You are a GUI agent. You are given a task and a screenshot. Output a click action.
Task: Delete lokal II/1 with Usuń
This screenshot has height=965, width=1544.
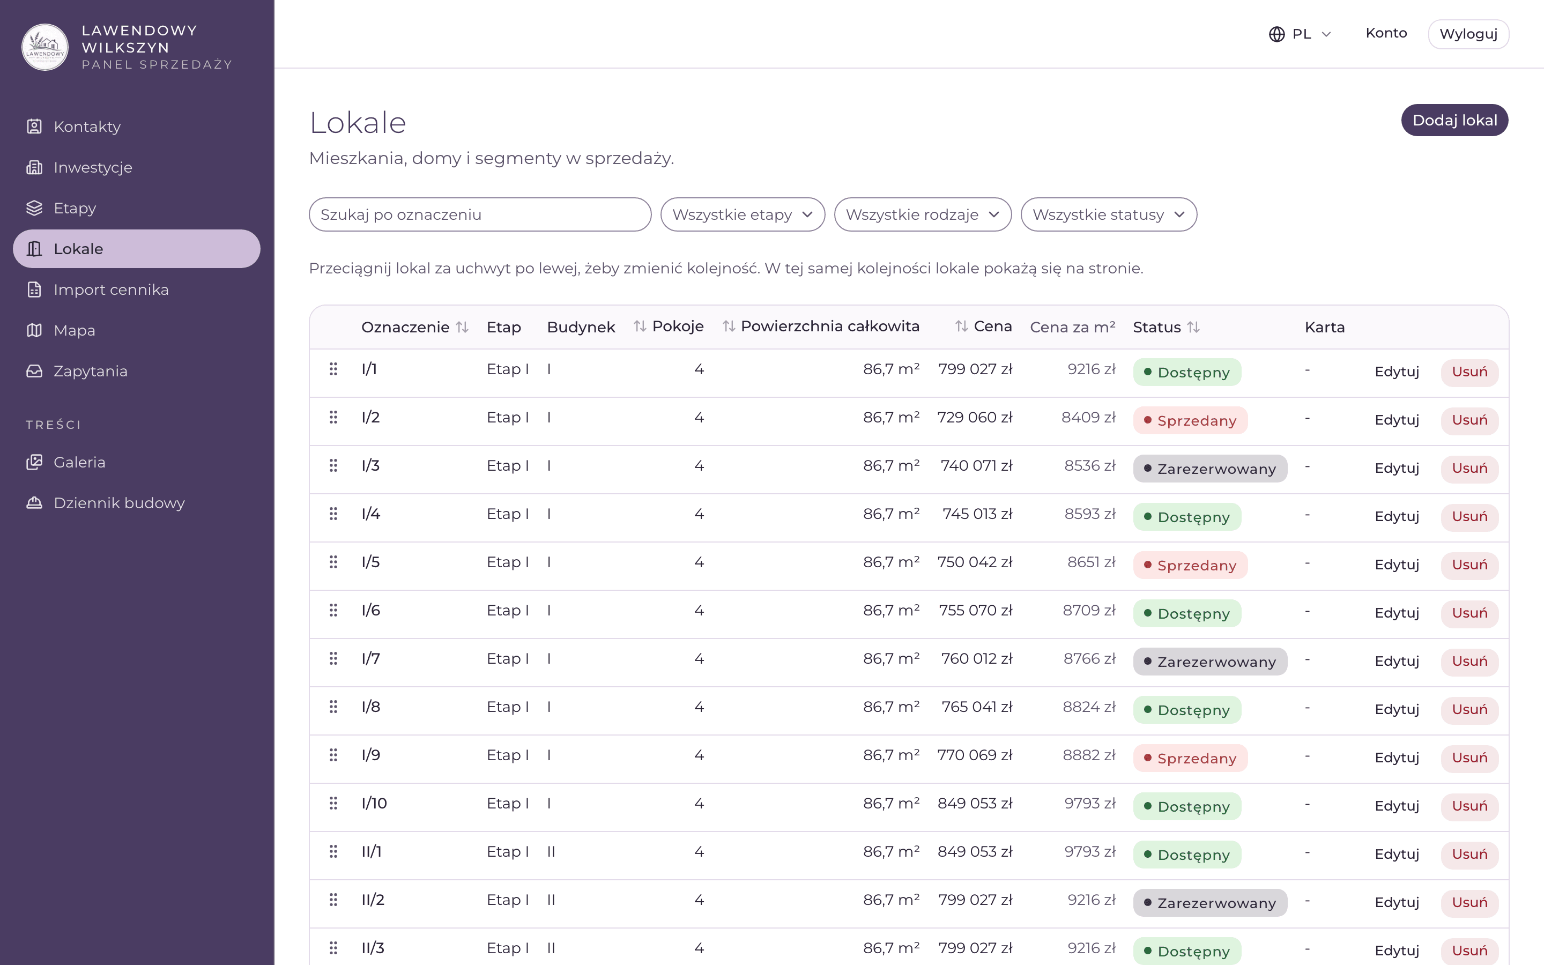(1469, 855)
